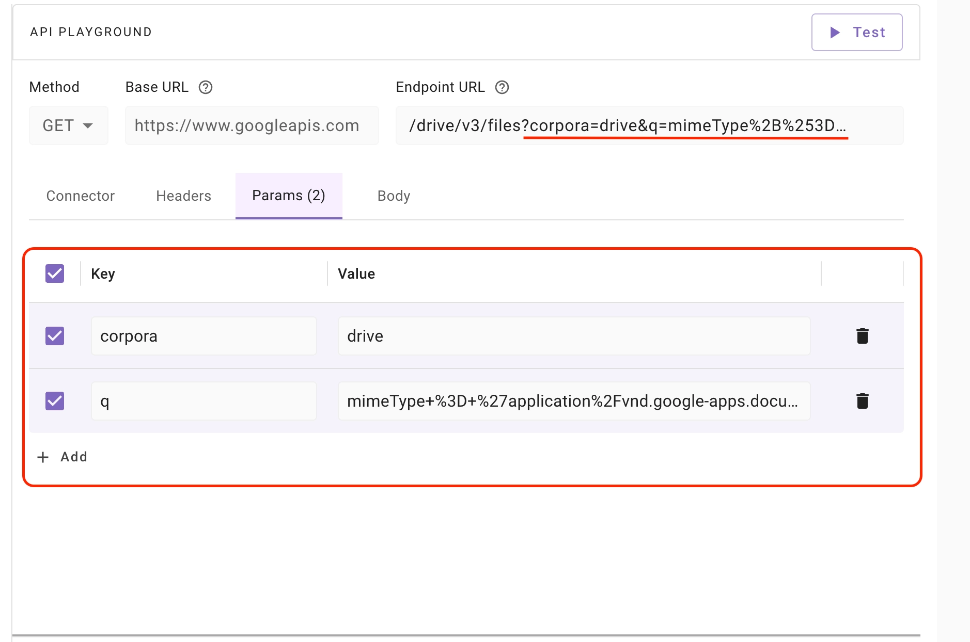Click the Endpoint URL input field
Viewport: 970px width, 642px height.
(649, 125)
